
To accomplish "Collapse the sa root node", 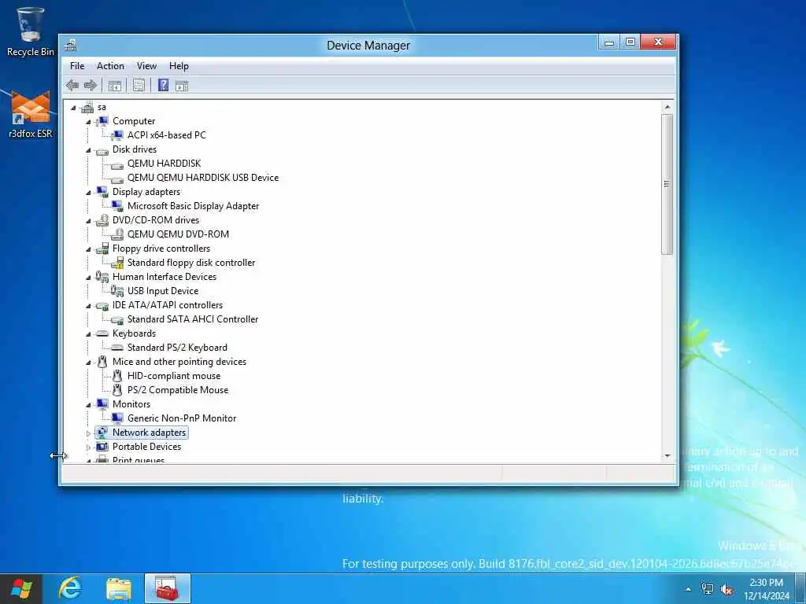I will [x=73, y=108].
